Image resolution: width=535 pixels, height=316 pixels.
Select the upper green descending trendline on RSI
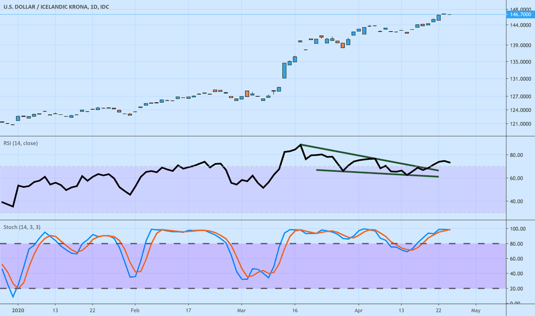pos(370,158)
